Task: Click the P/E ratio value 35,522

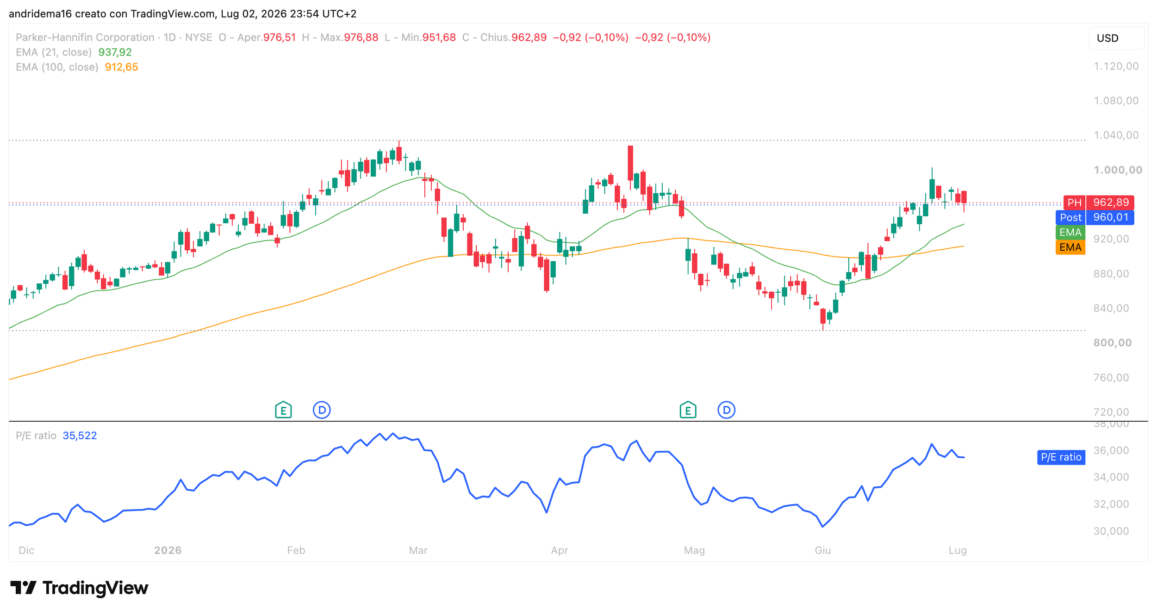Action: pos(80,436)
